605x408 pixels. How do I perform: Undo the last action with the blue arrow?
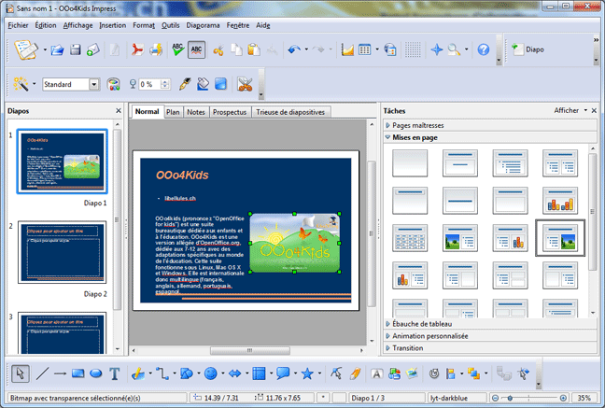click(x=294, y=49)
